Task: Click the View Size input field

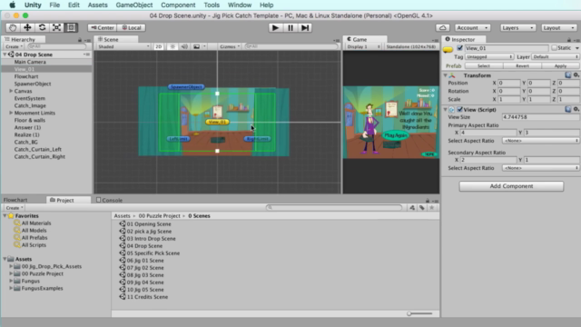Action: coord(540,117)
